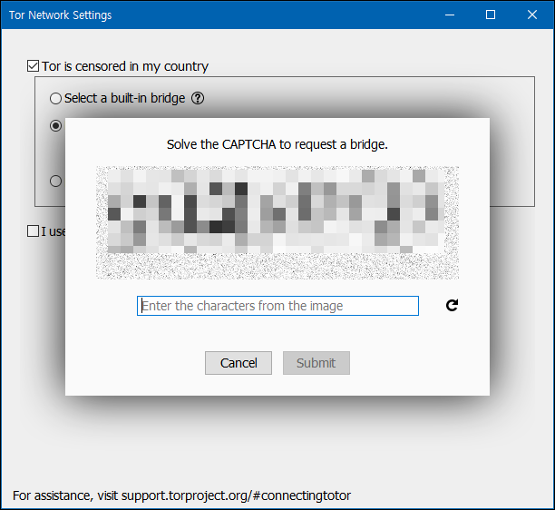Screen dimensions: 555x510
Task: Maximize the Tor Network Settings window
Action: pos(491,15)
